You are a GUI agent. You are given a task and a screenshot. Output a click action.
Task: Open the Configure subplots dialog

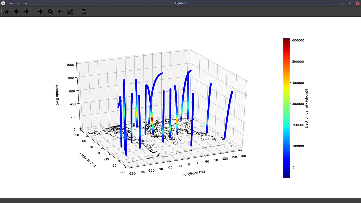60,11
